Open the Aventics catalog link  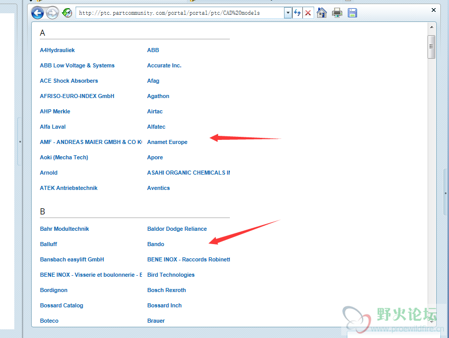[x=158, y=188]
